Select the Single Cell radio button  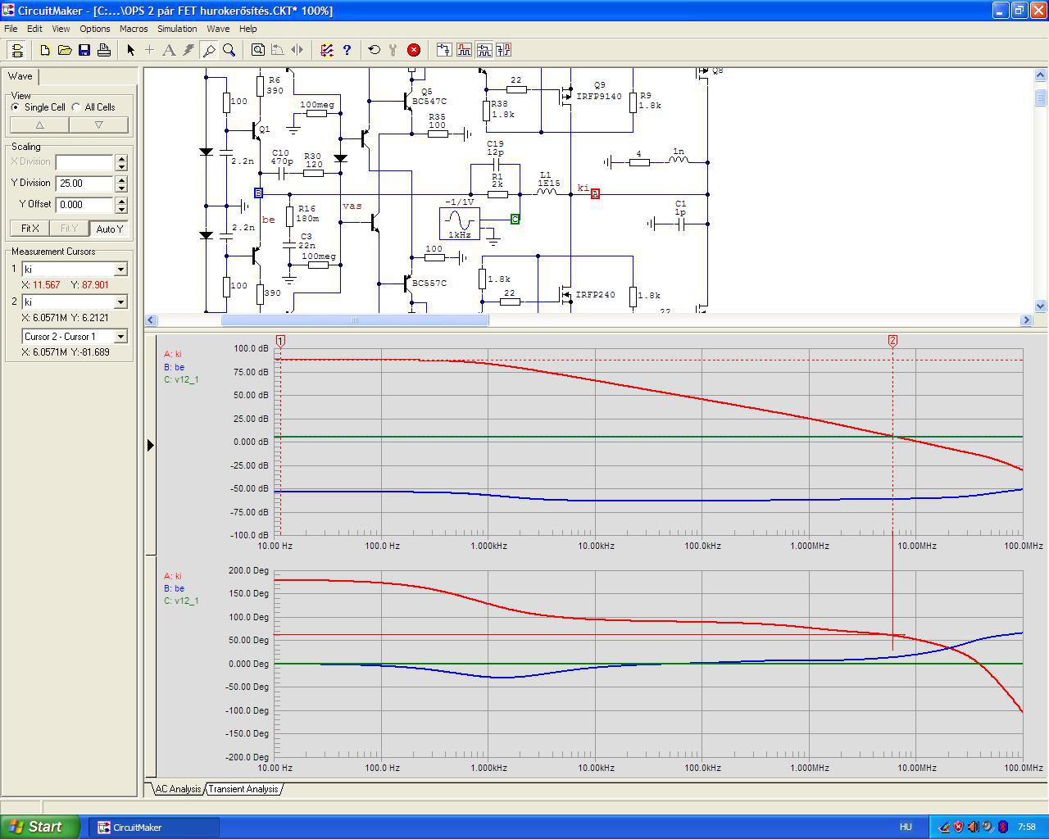pos(16,107)
